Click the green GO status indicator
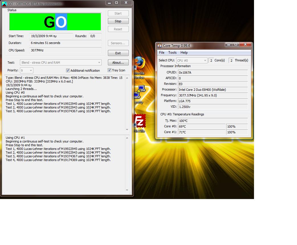 [x=55, y=22]
